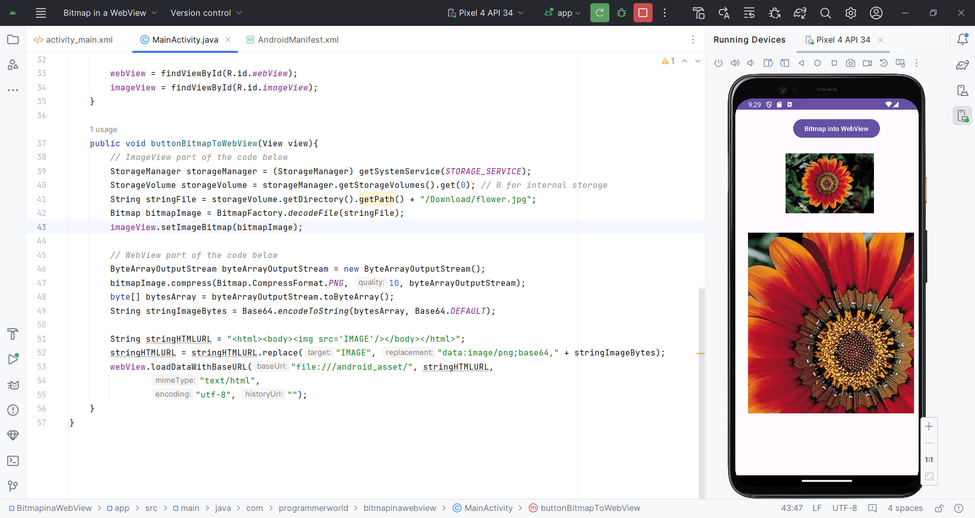The image size is (975, 518).
Task: Open the Project folder tool window
Action: (x=13, y=40)
